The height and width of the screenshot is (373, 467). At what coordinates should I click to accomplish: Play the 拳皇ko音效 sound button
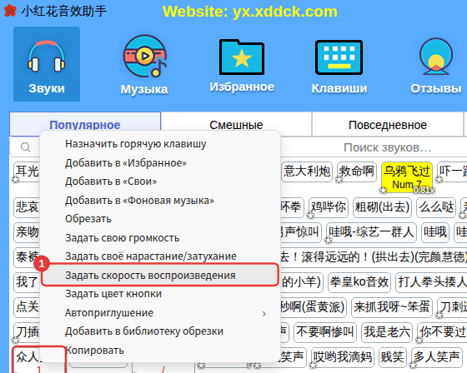(359, 282)
